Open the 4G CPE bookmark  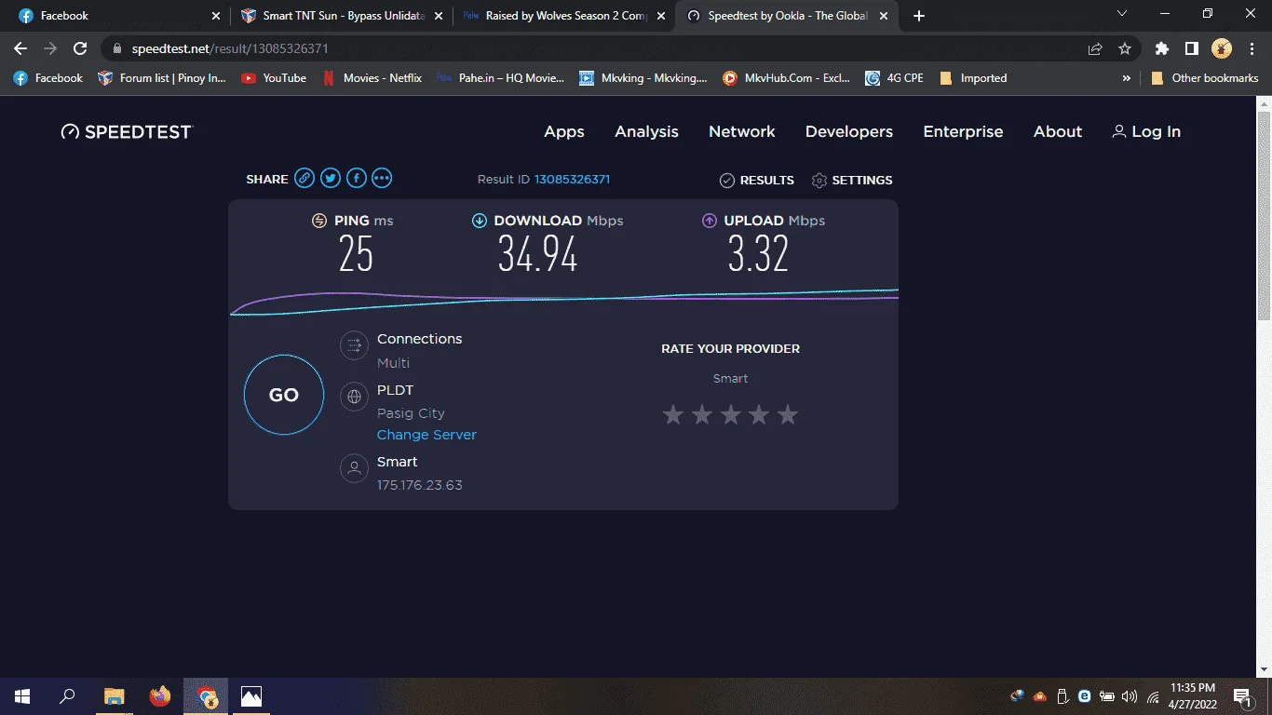(894, 78)
